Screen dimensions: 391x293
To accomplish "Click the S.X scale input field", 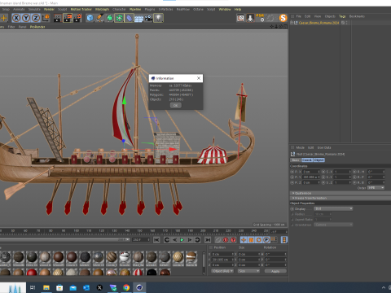I will pos(343,172).
